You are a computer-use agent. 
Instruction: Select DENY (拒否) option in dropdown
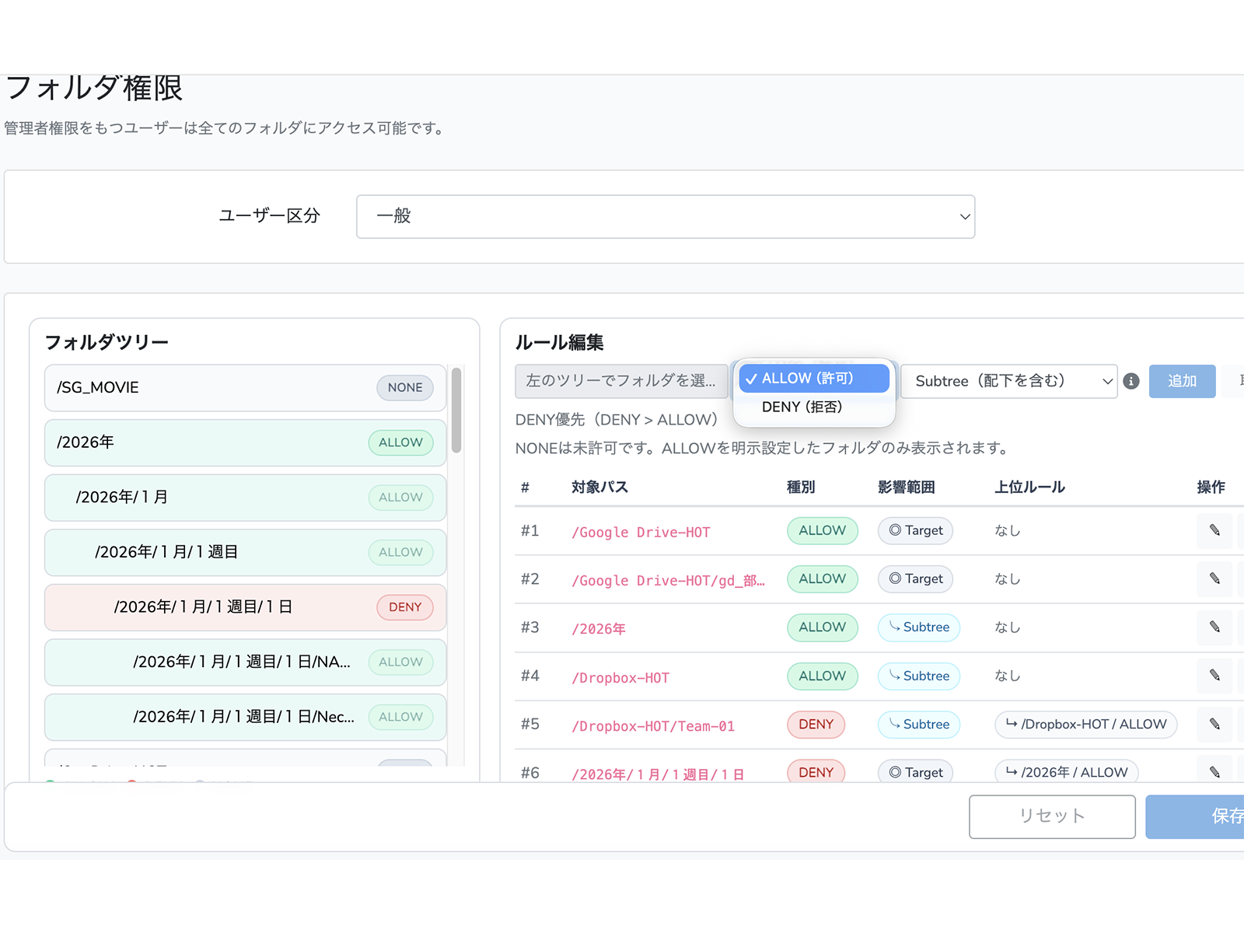coord(814,407)
